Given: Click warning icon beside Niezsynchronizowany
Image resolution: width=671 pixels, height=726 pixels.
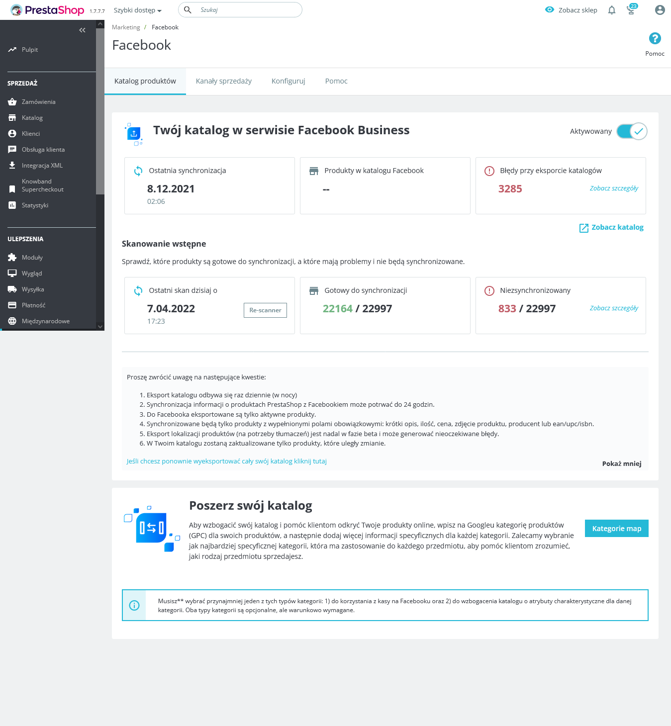Looking at the screenshot, I should click(x=489, y=291).
